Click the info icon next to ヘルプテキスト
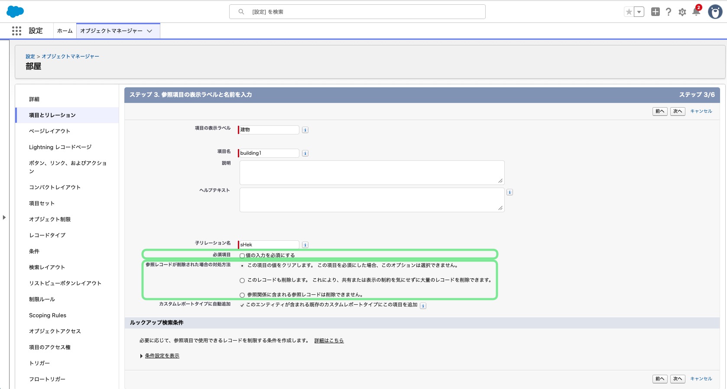The image size is (727, 389). [x=510, y=192]
